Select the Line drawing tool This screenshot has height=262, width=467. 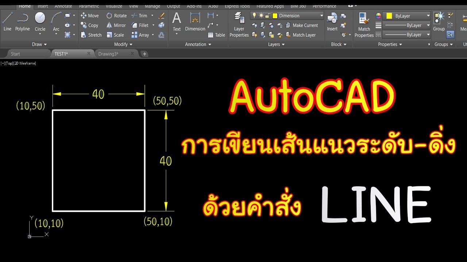(x=7, y=21)
